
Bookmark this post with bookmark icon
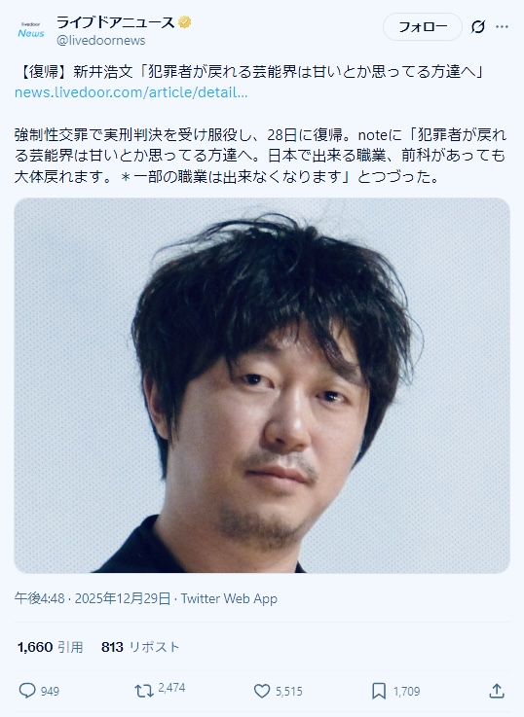[379, 691]
